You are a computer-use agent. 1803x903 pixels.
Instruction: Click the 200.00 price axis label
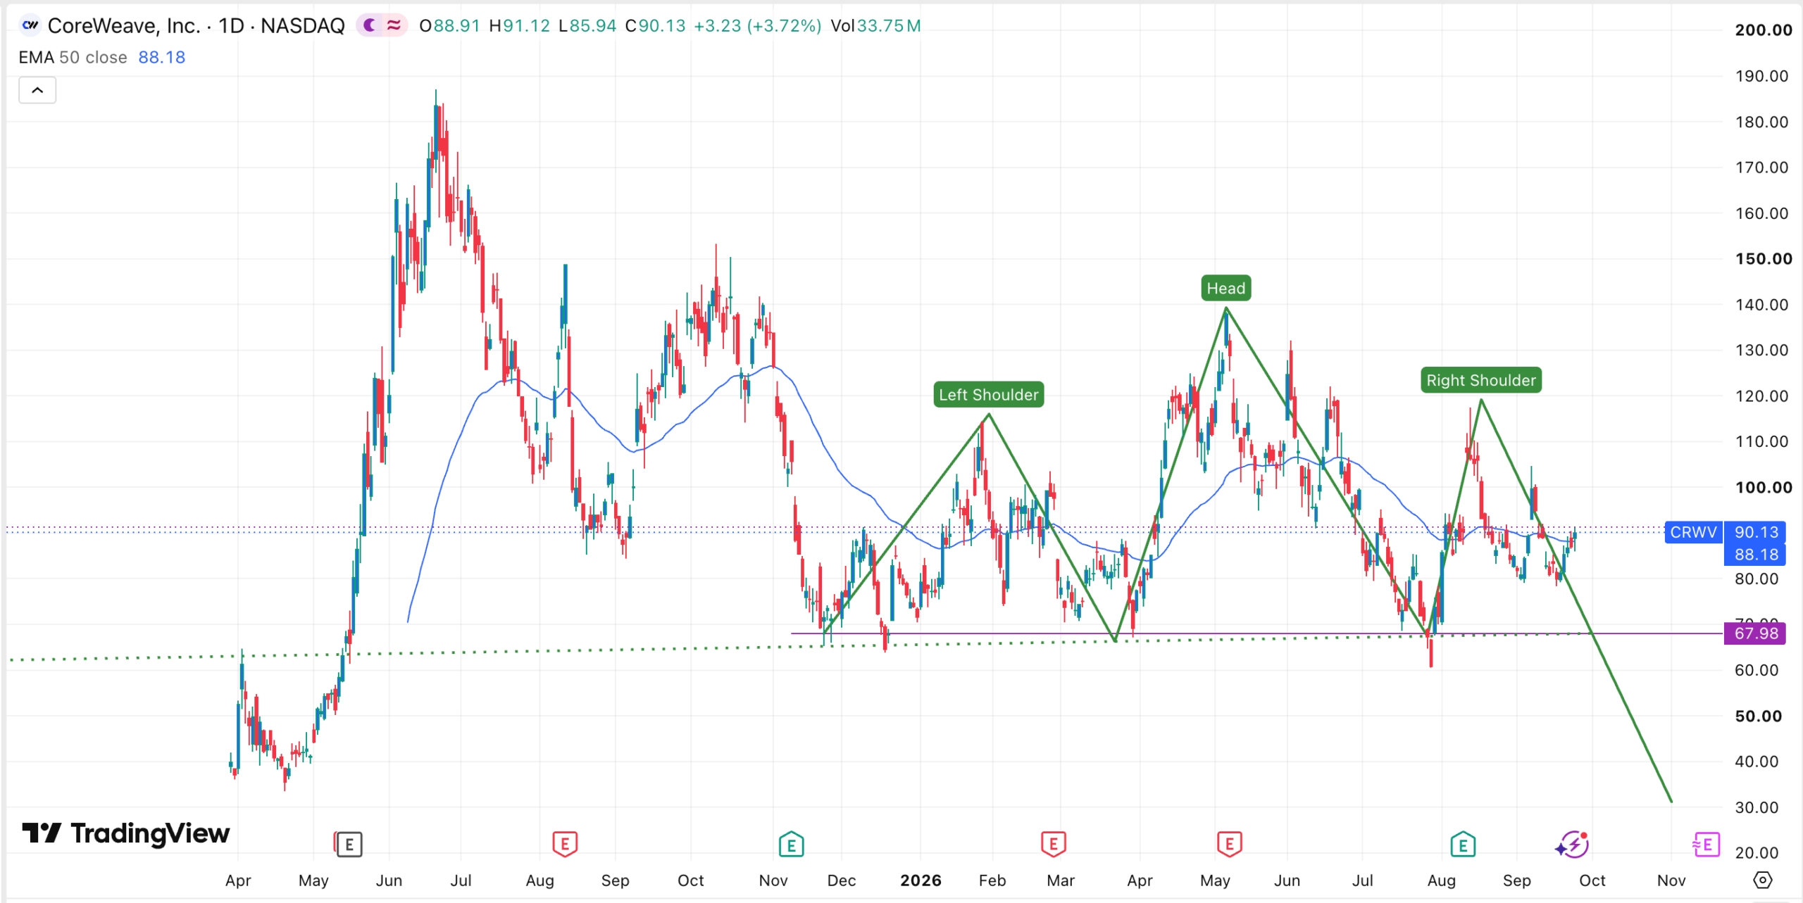pyautogui.click(x=1763, y=30)
